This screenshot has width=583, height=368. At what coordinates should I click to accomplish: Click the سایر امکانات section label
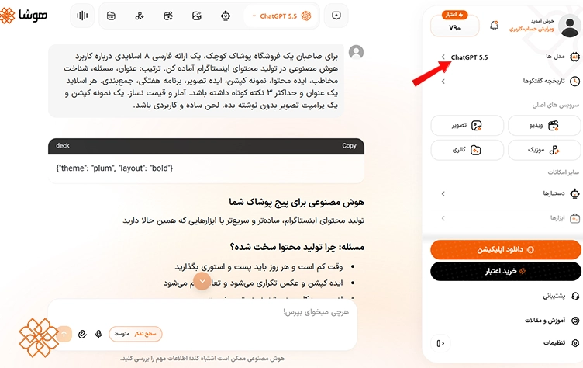pyautogui.click(x=564, y=172)
